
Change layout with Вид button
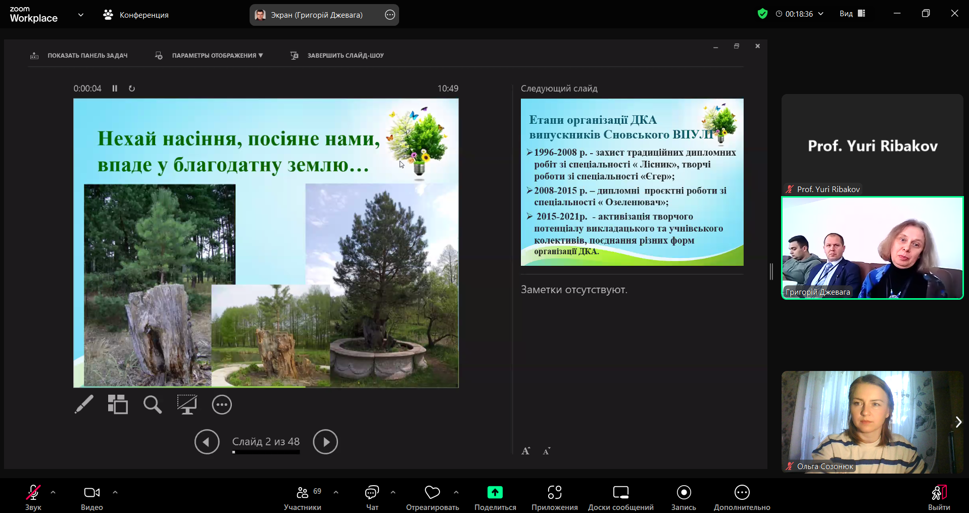point(853,14)
